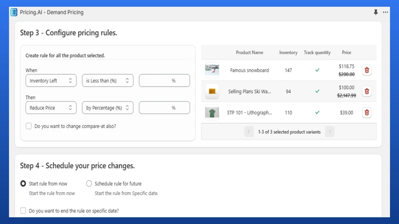Open the three-dot more options menu
The height and width of the screenshot is (224, 399).
click(385, 12)
